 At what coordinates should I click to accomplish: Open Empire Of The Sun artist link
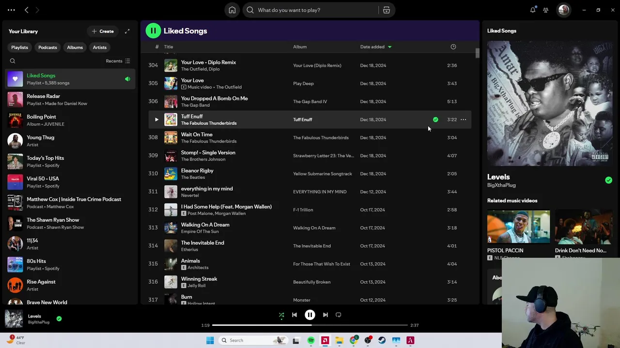point(200,232)
